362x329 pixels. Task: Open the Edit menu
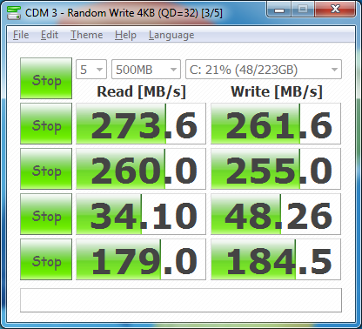point(50,35)
